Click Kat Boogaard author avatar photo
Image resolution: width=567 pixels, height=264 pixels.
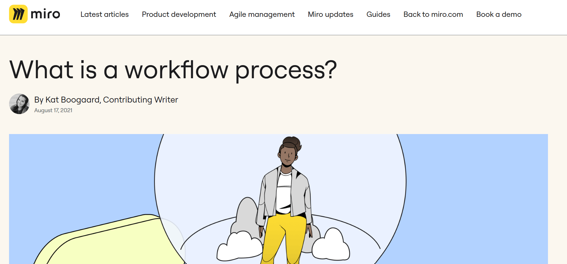(x=19, y=104)
